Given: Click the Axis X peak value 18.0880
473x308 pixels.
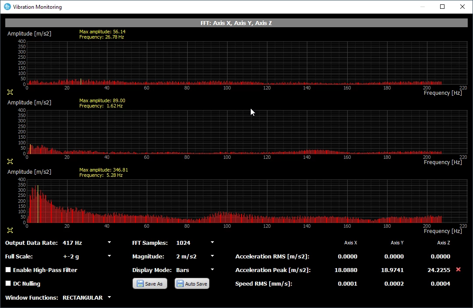Looking at the screenshot, I should [x=346, y=270].
